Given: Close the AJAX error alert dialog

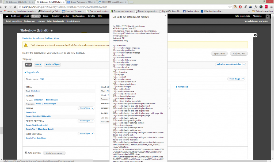Looking at the screenshot, I should [165, 16].
